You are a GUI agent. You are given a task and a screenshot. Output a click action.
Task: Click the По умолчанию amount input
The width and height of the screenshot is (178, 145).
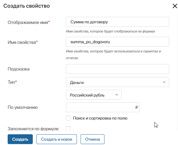(103, 107)
